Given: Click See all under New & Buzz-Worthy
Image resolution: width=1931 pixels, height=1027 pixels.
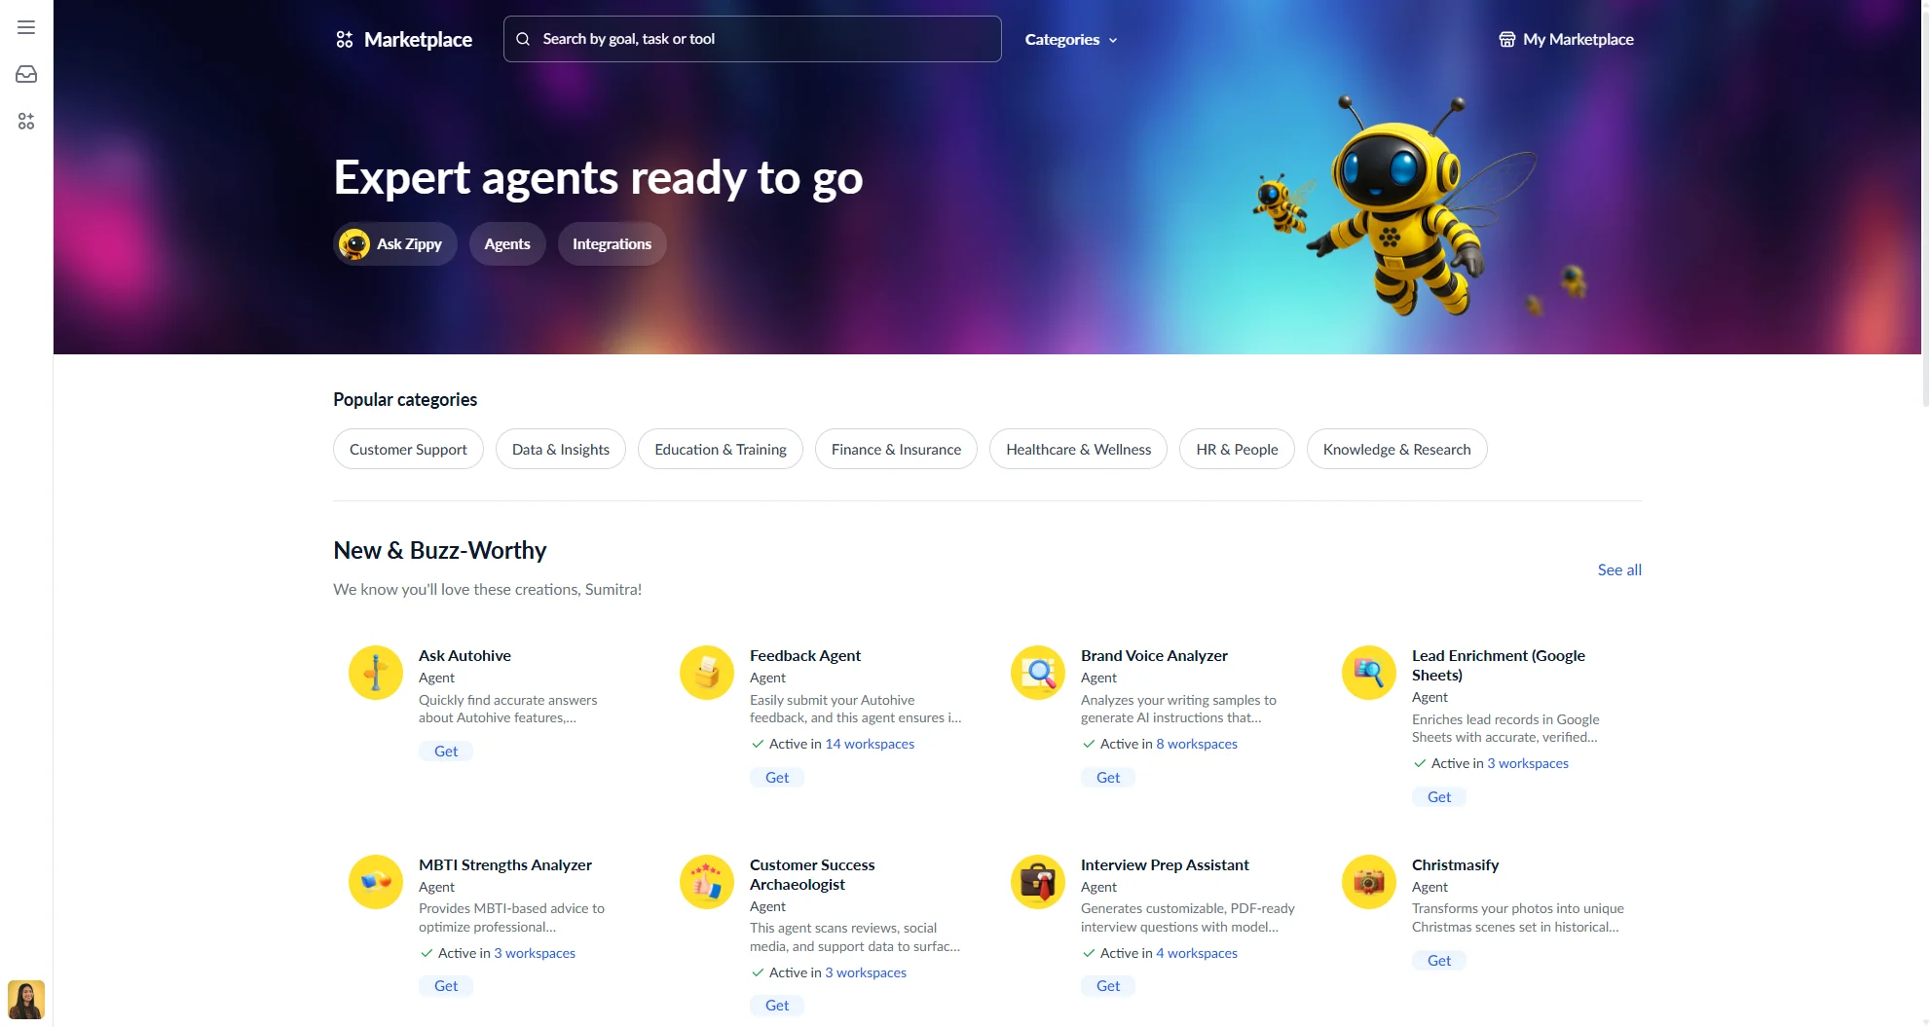Looking at the screenshot, I should (1618, 569).
